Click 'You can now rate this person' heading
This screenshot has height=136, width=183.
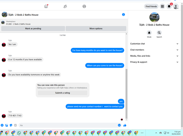(x=51, y=85)
